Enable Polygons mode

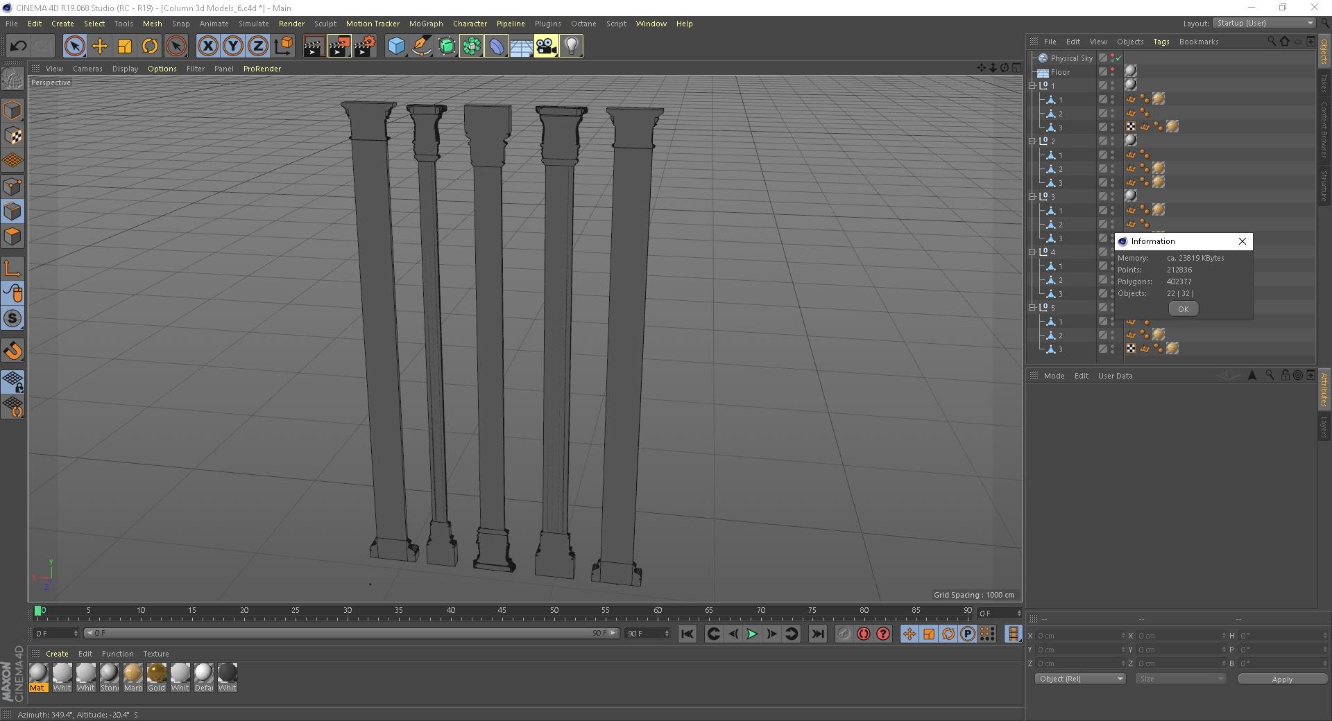pyautogui.click(x=12, y=236)
